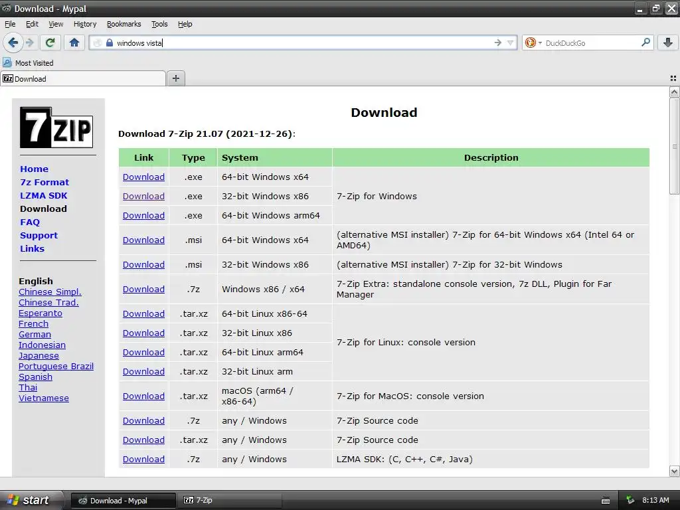Viewport: 680px width, 510px height.
Task: Switch language to Chinese Simpl.
Action: 50,292
